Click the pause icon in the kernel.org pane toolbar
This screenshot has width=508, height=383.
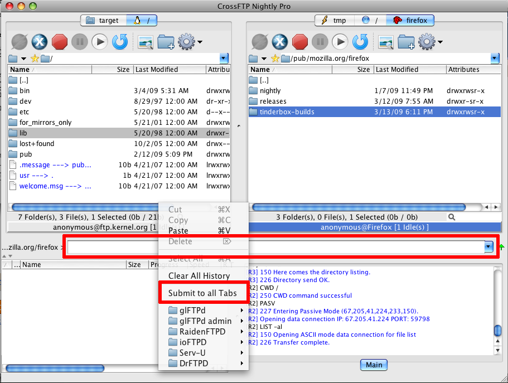[x=80, y=42]
